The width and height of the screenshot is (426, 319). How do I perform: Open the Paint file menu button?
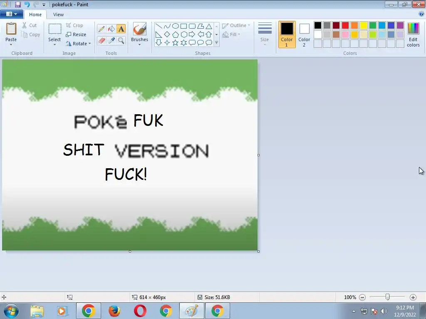coord(11,14)
